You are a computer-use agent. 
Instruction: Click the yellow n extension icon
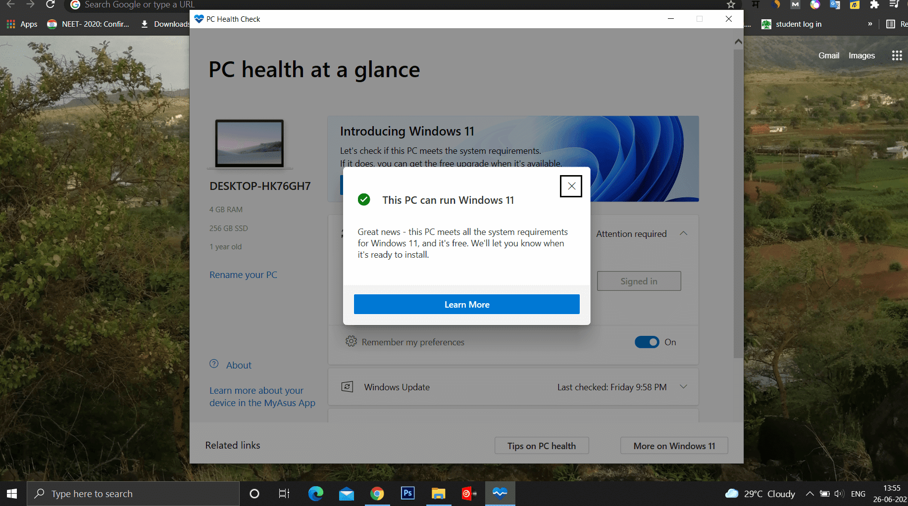point(855,4)
